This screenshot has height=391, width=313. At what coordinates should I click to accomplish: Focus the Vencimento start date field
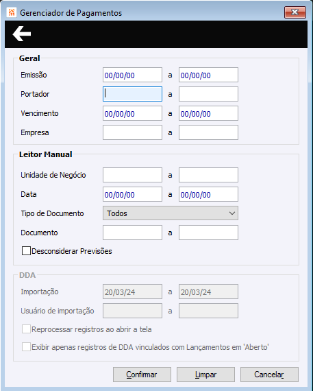[x=132, y=113]
